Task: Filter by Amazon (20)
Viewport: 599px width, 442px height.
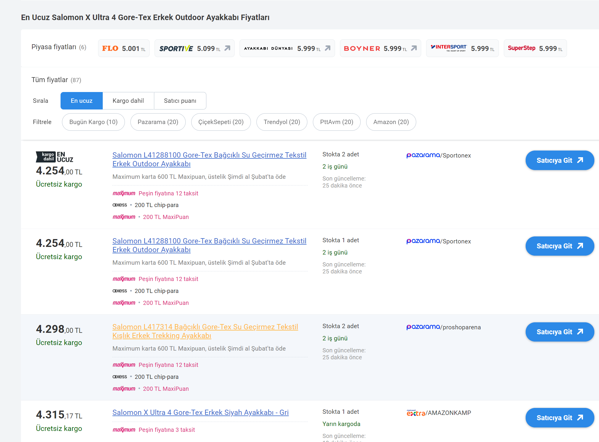Action: tap(391, 122)
